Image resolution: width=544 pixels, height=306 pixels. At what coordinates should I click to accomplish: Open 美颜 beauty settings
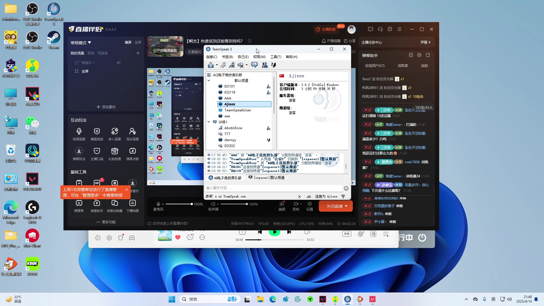(282, 206)
